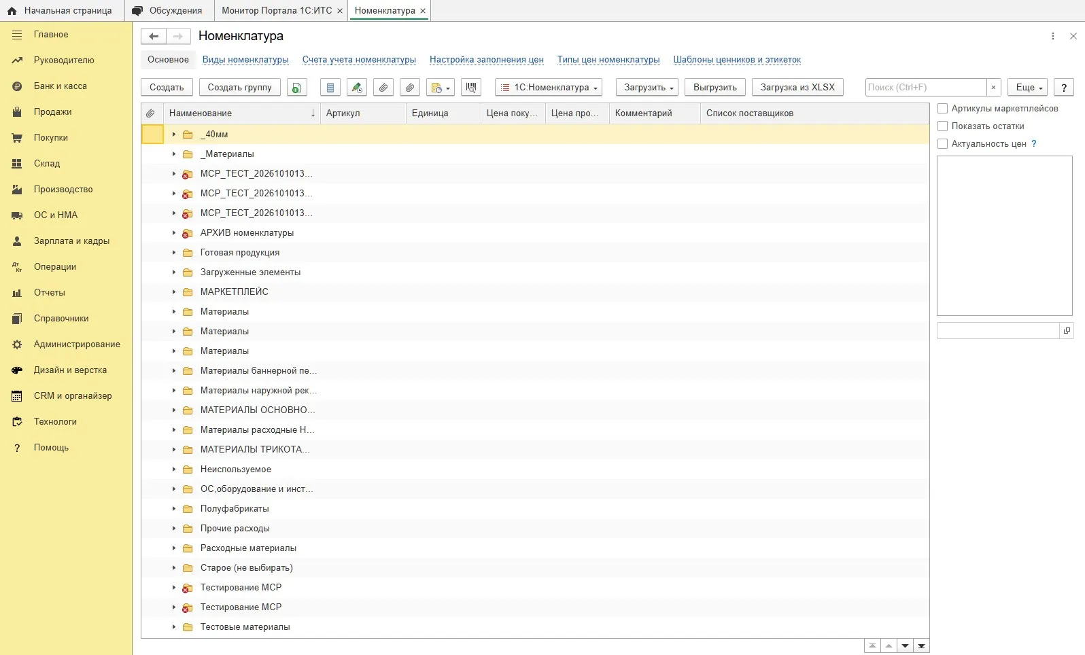This screenshot has width=1085, height=655.
Task: Click the Создать группу button
Action: click(x=239, y=88)
